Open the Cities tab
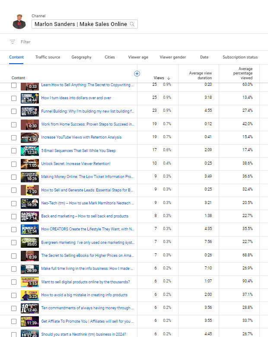Viewport: 268px width, 337px height. (109, 57)
